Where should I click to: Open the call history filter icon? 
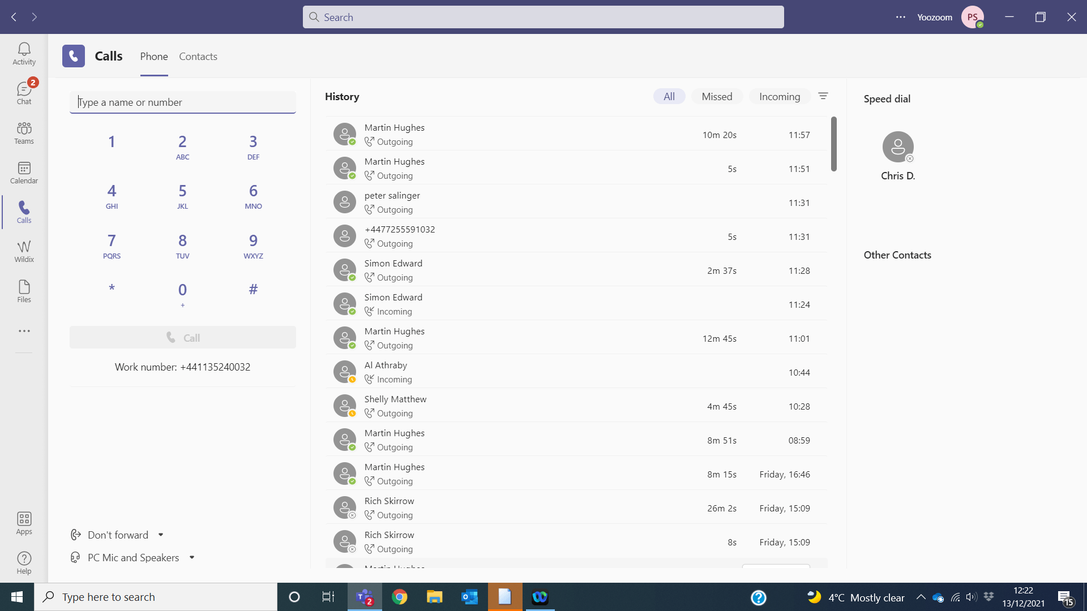point(823,96)
